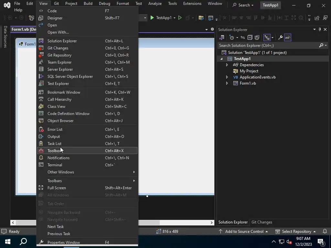Expand the Form1.vb tree node
This screenshot has width=331, height=248.
point(227,83)
